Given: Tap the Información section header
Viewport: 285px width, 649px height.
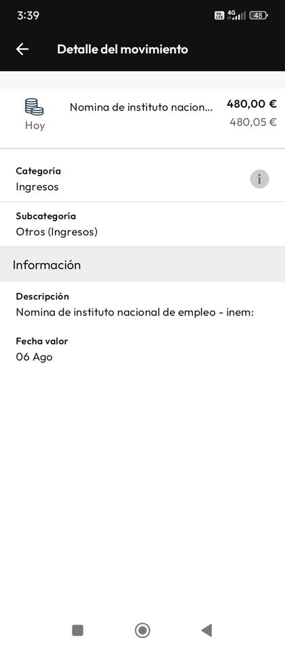Looking at the screenshot, I should [x=142, y=265].
